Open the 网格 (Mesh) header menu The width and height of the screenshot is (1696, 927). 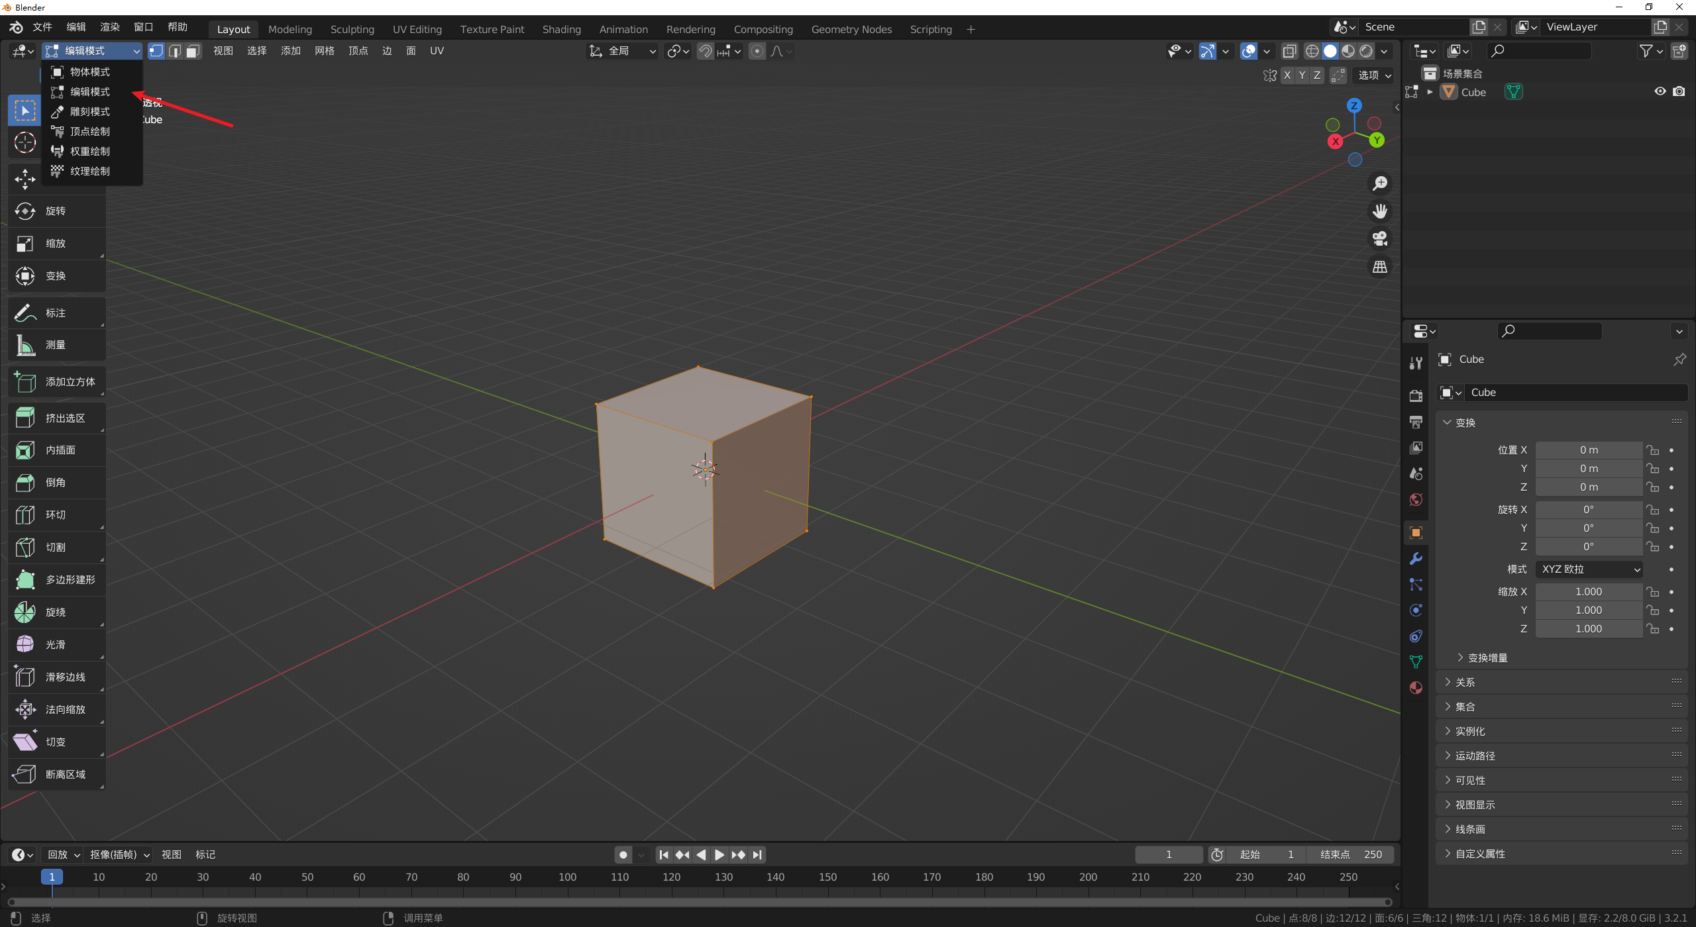pyautogui.click(x=324, y=51)
